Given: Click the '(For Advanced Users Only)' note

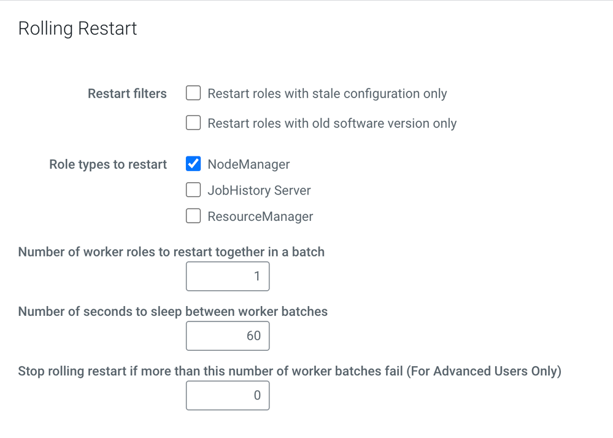Looking at the screenshot, I should (x=484, y=371).
